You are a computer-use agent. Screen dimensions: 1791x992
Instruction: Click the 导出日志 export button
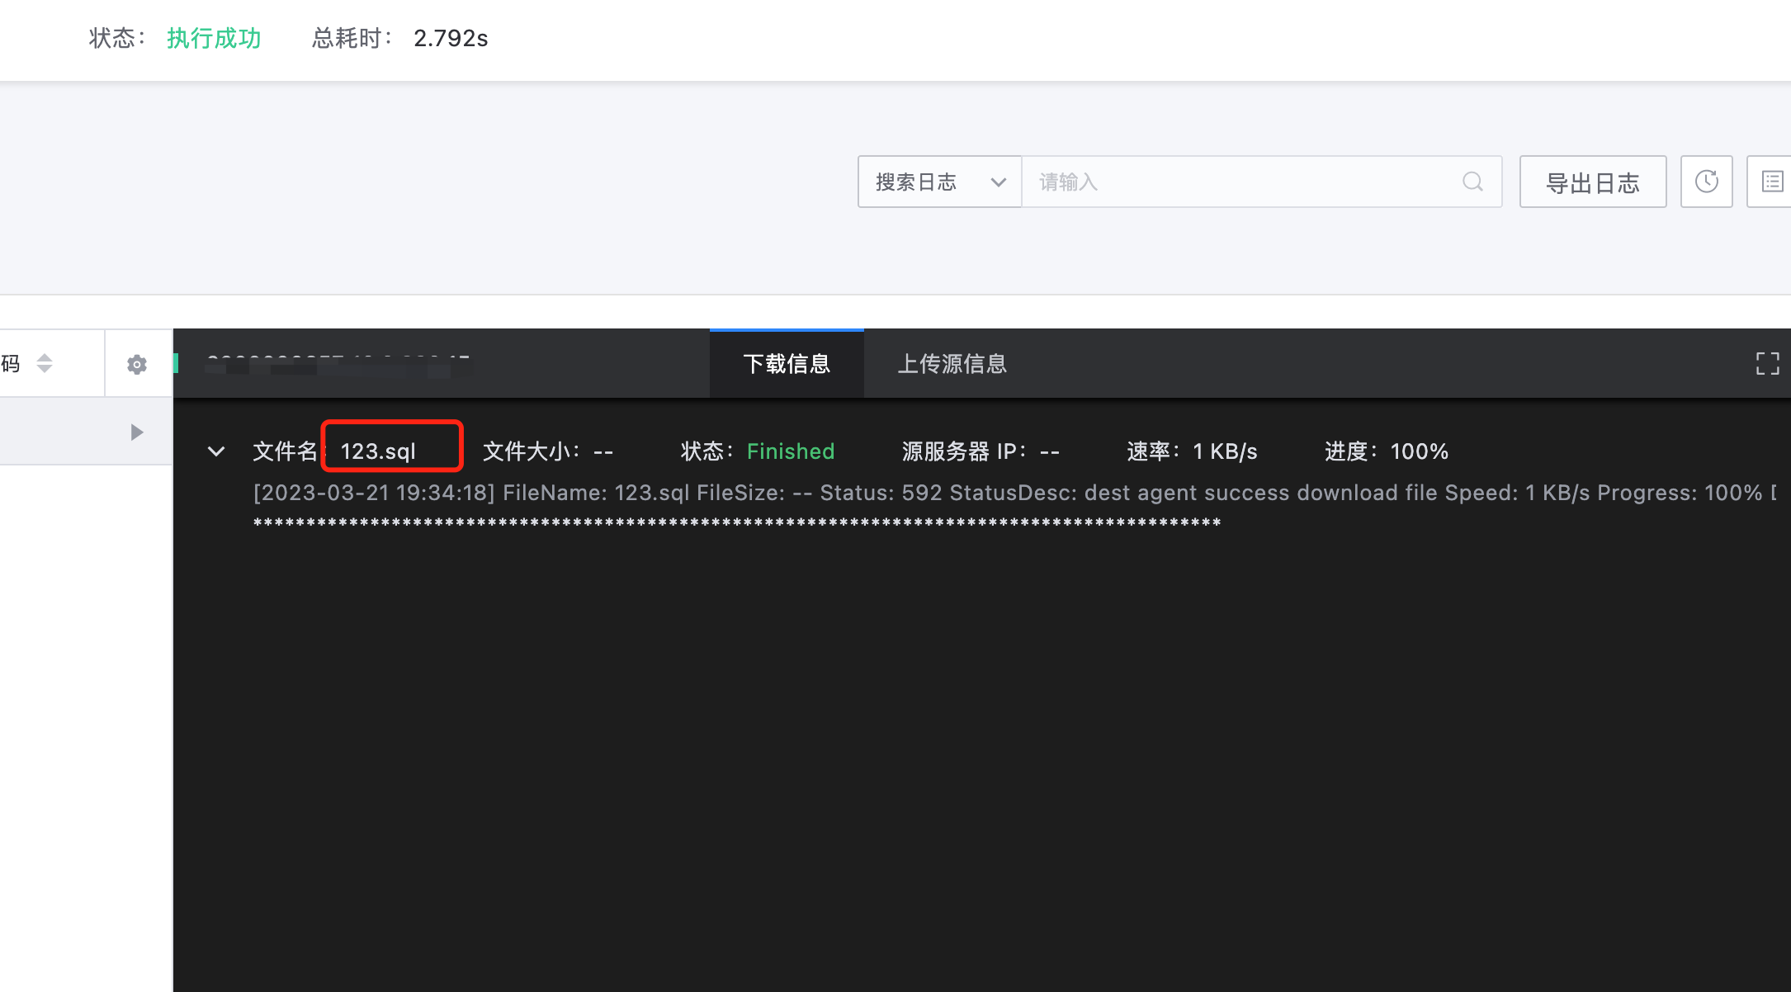click(x=1592, y=182)
